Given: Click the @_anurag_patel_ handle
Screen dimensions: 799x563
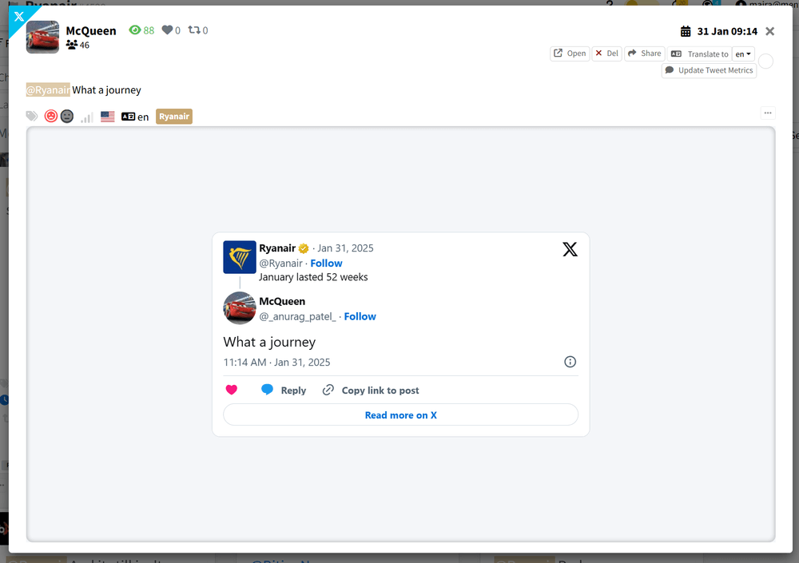Looking at the screenshot, I should point(297,316).
